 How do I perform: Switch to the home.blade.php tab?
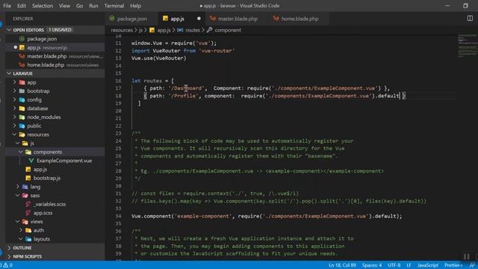click(x=299, y=19)
